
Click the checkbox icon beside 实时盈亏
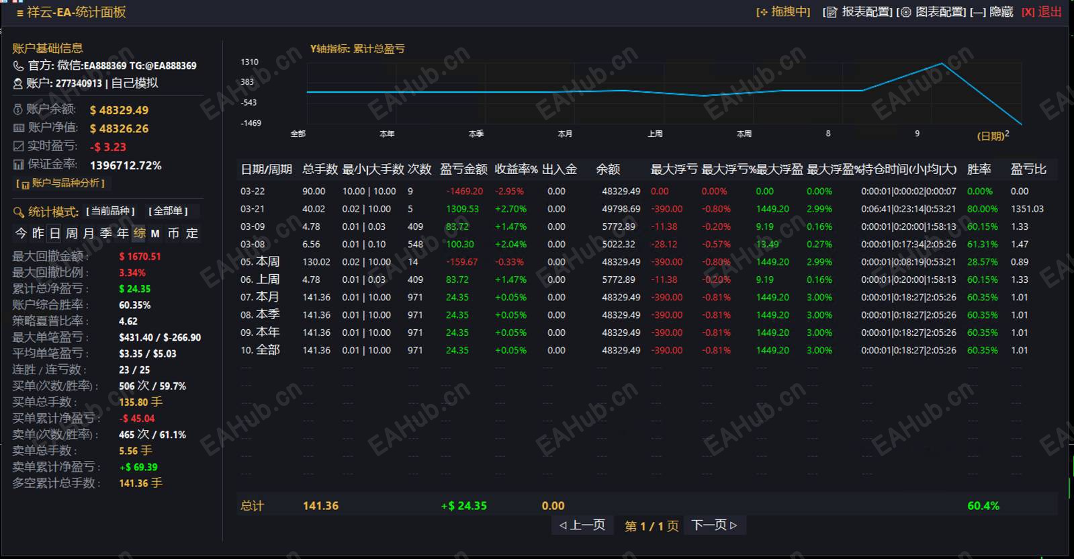click(x=19, y=146)
